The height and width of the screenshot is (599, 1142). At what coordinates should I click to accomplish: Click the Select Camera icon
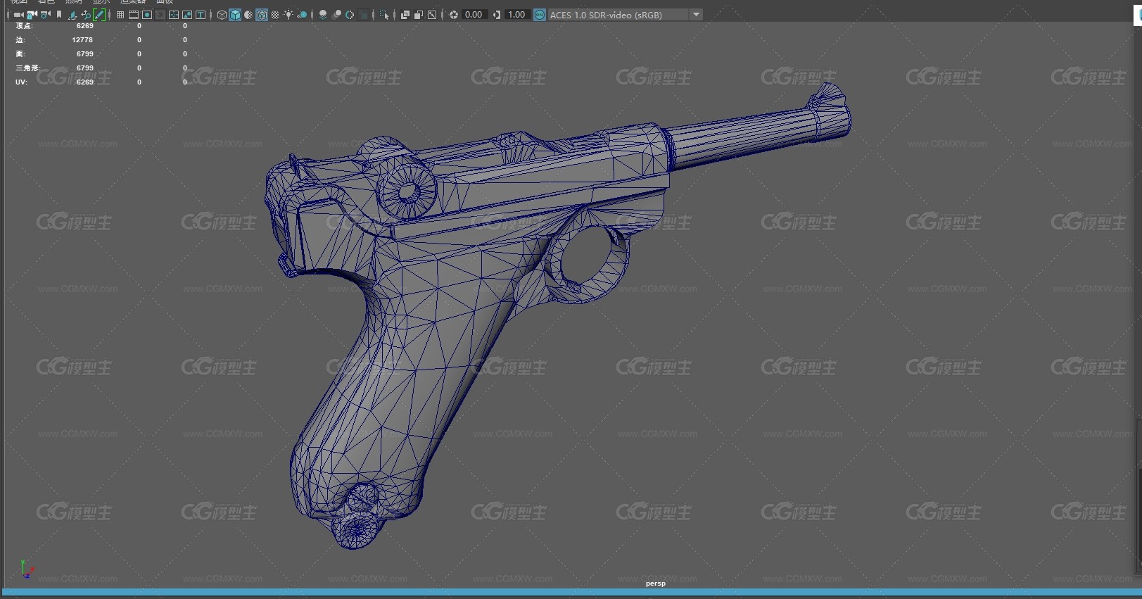coord(18,15)
